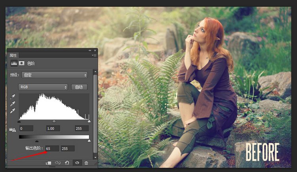Click the output levels field 255
This screenshot has height=172, width=297.
(68, 149)
